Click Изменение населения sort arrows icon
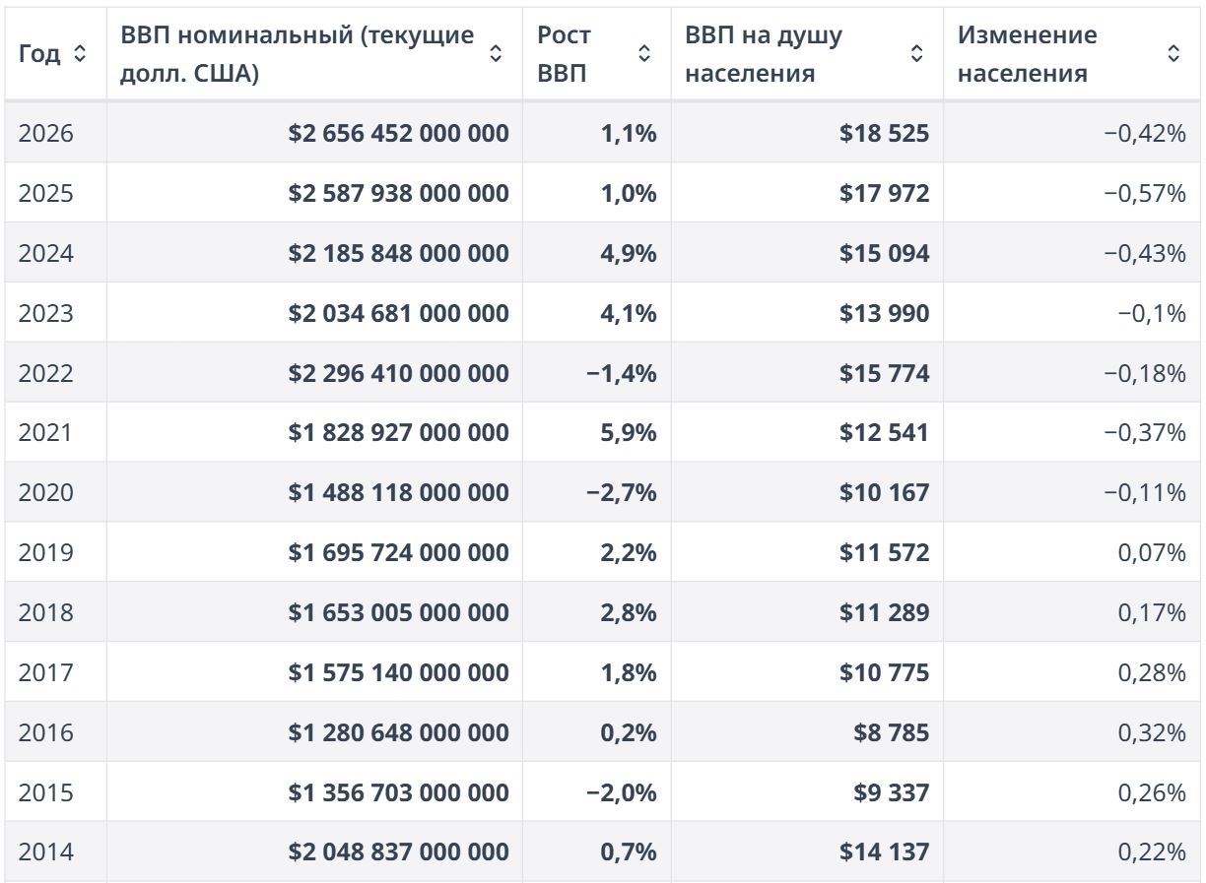Image resolution: width=1206 pixels, height=883 pixels. point(1173,54)
